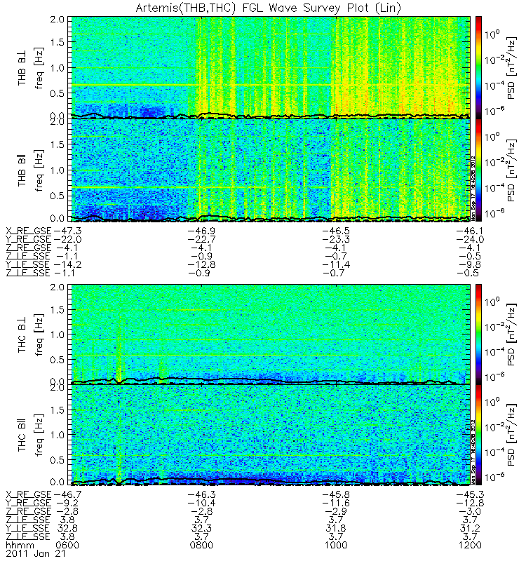Viewport: 526px width, 561px height.
Task: Click the THC B⊥ panel color bar
Action: [x=479, y=334]
